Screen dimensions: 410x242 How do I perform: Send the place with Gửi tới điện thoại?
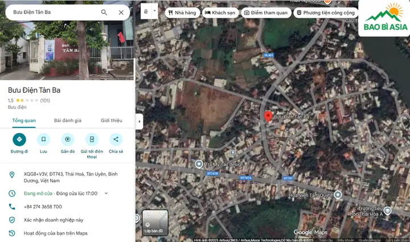tap(92, 140)
